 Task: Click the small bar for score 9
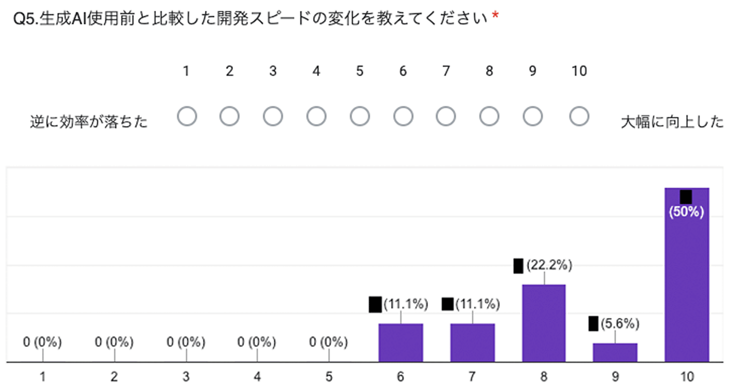point(615,352)
